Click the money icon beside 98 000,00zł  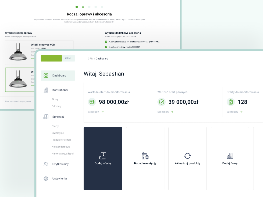pos(92,102)
